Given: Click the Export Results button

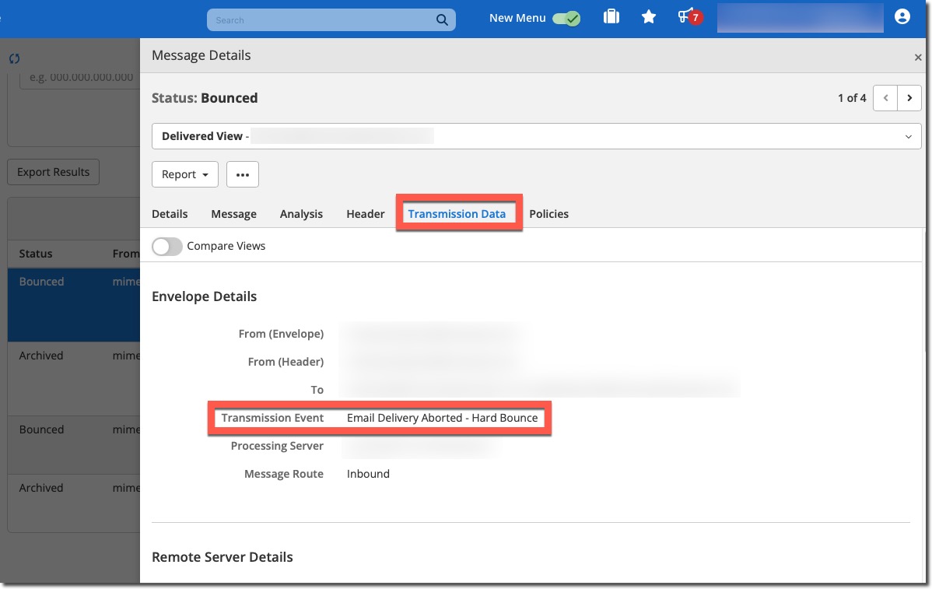Looking at the screenshot, I should (x=53, y=172).
